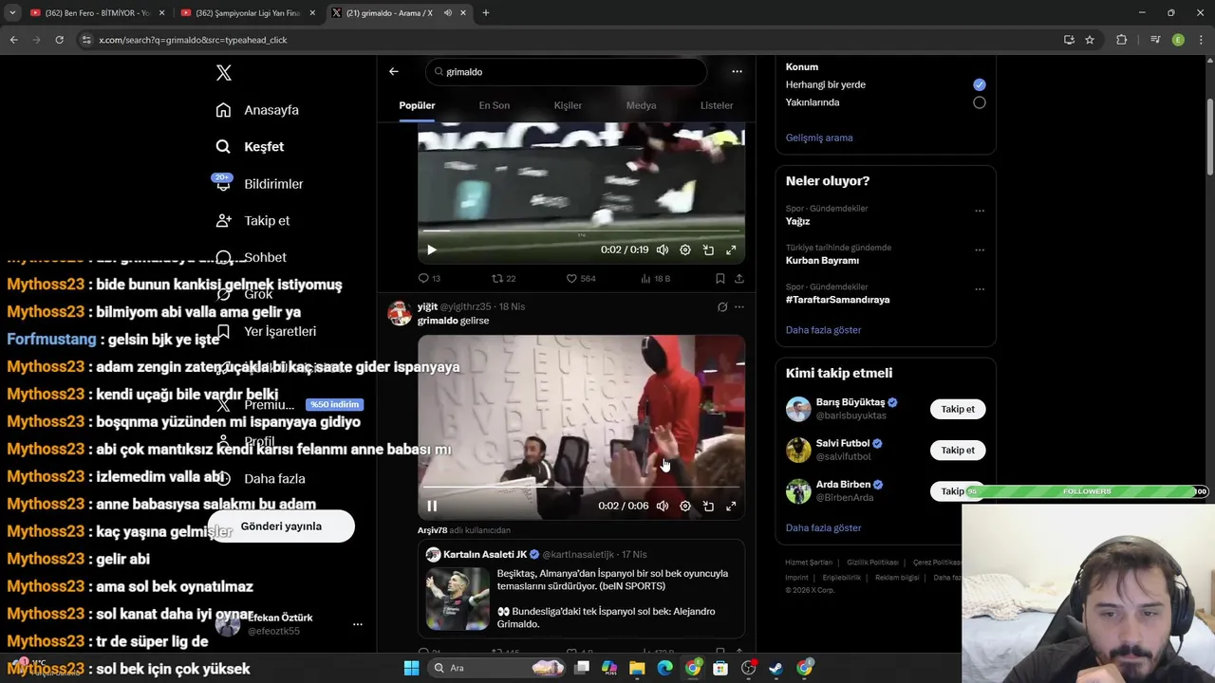The image size is (1215, 683).
Task: Bookmark this page with the star icon
Action: click(x=1090, y=40)
